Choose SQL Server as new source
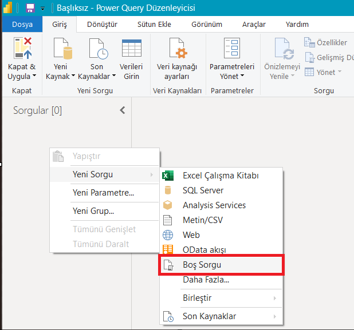 (203, 190)
